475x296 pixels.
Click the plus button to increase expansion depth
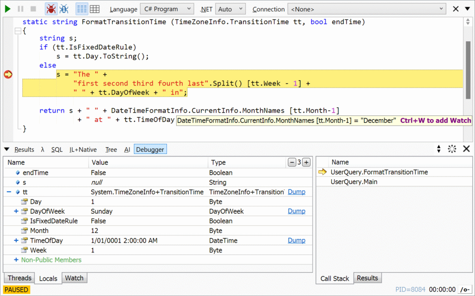(x=306, y=162)
